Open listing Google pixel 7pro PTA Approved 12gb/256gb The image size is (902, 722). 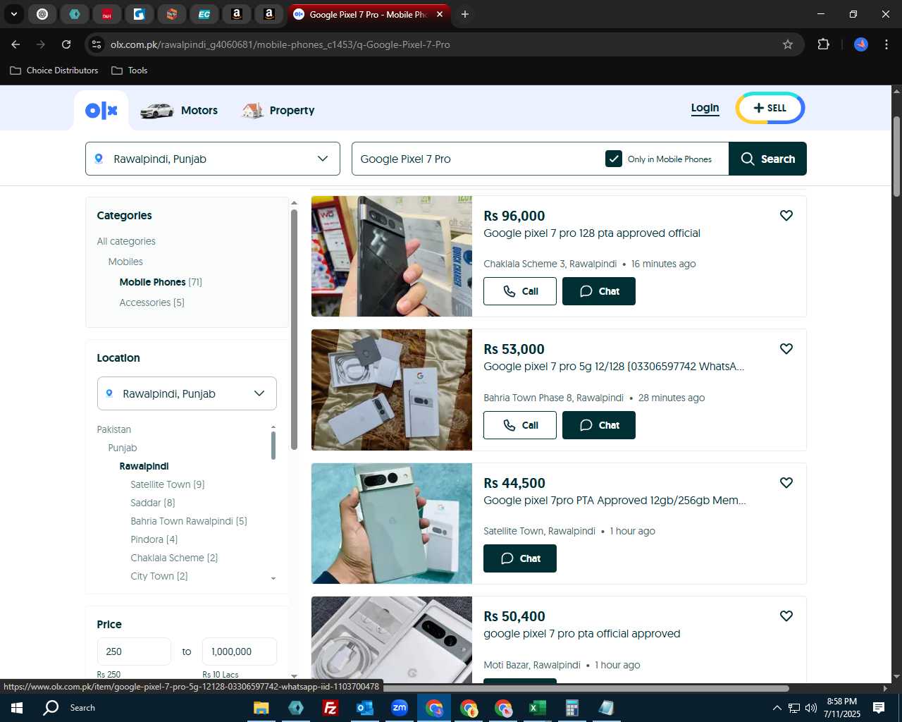click(614, 501)
